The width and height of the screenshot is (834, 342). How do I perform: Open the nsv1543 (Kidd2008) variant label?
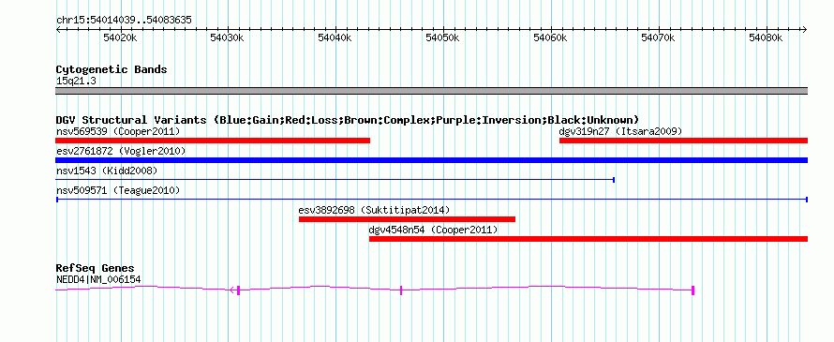click(107, 171)
